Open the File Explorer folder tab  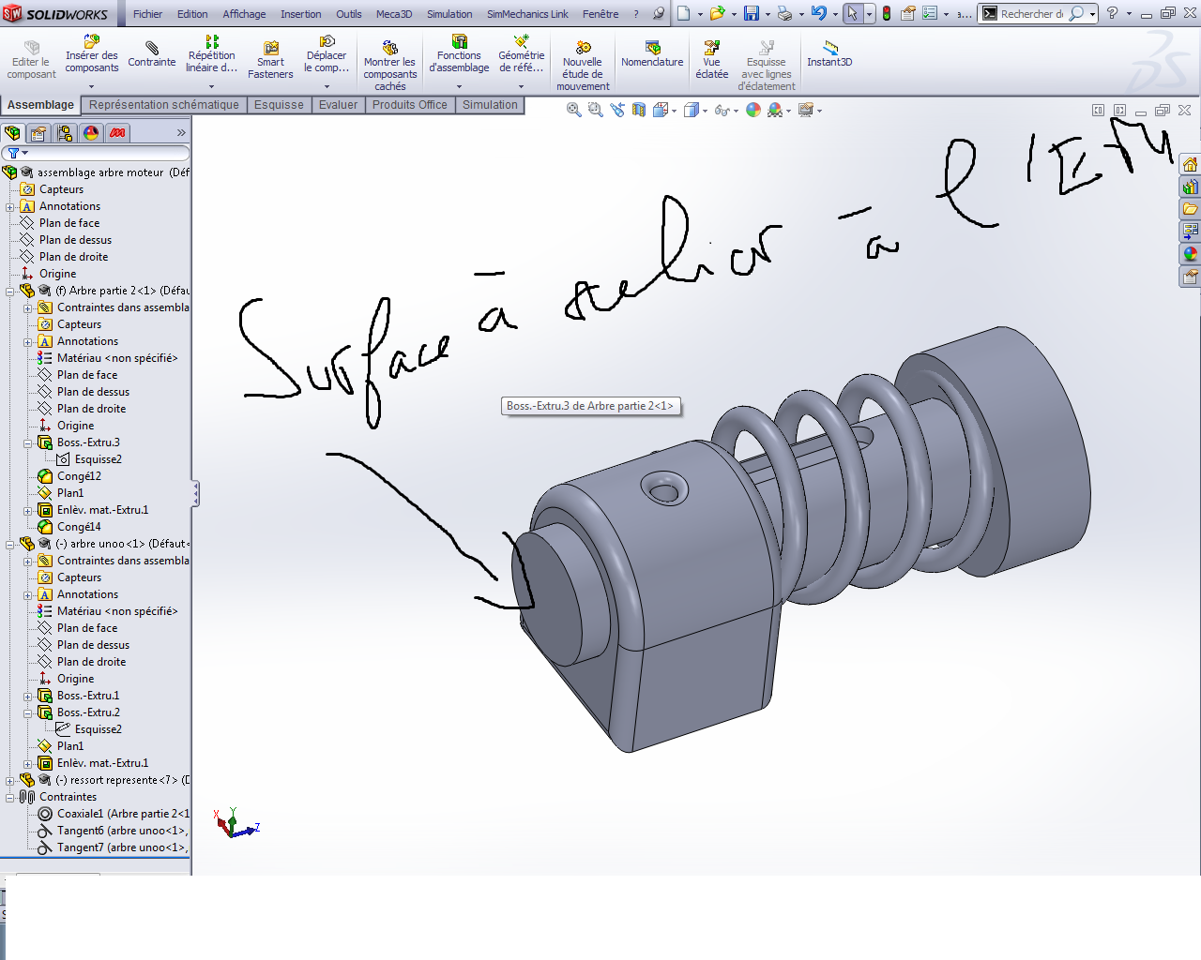click(x=1191, y=209)
